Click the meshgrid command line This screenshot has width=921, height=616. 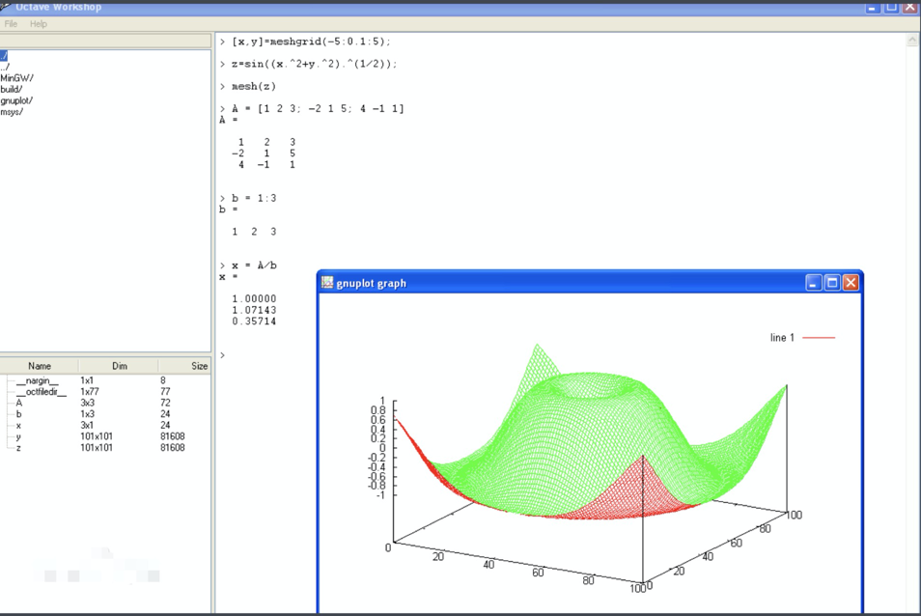(305, 42)
